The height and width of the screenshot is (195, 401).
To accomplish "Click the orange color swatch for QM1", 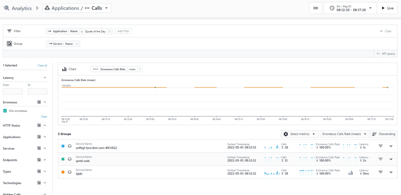I will (x=63, y=172).
